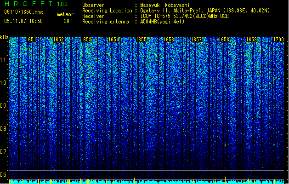Click the 1700 time marker
The width and height of the screenshot is (289, 184).
point(278,40)
